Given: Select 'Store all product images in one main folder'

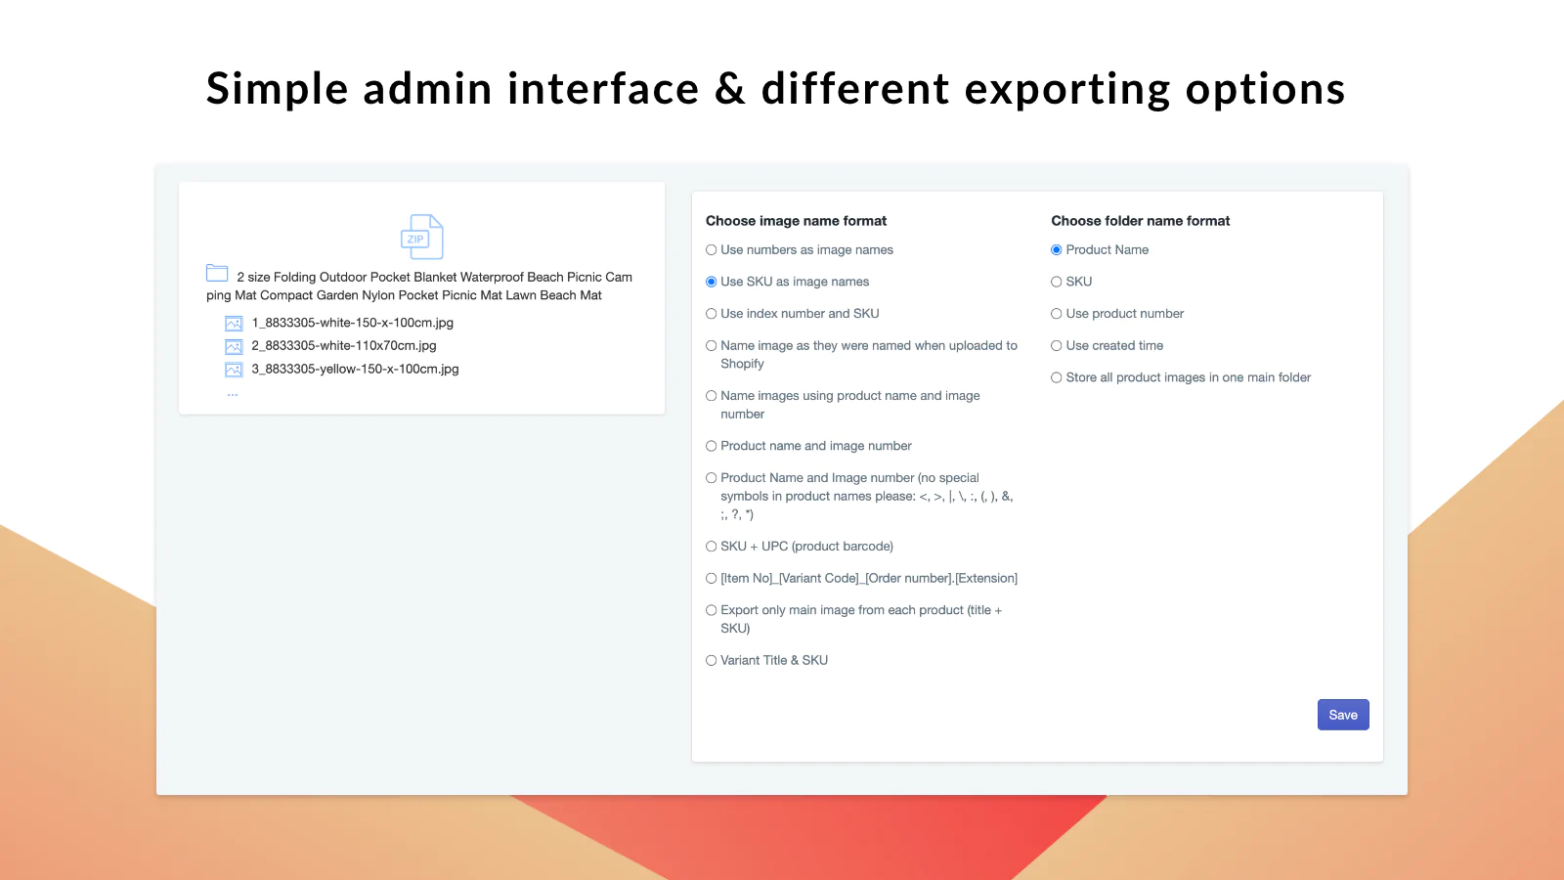Looking at the screenshot, I should (1057, 377).
